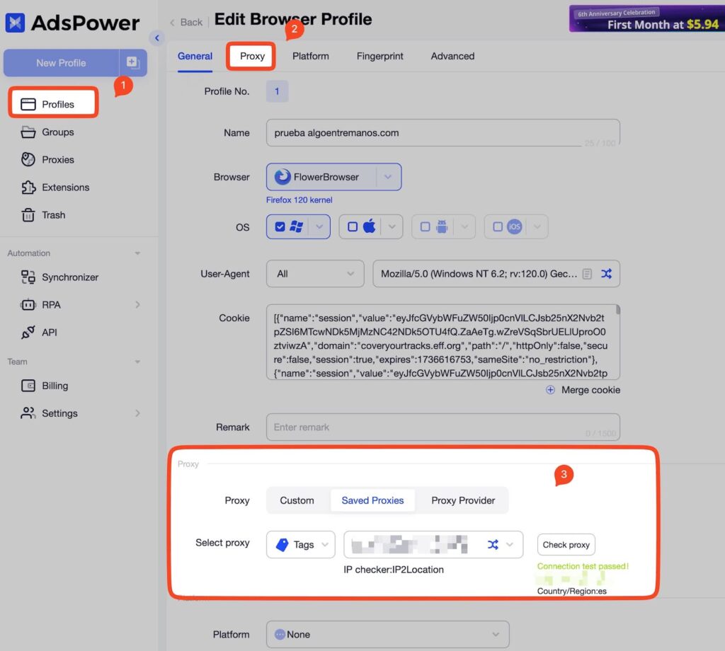Uncheck the Windows OS checkbox
This screenshot has width=725, height=651.
coord(280,227)
